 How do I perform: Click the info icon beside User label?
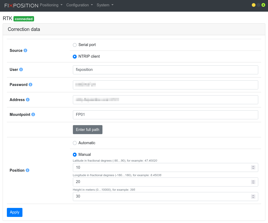click(x=21, y=70)
